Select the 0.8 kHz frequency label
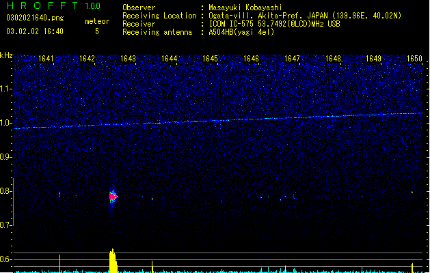The image size is (430, 273). click(6, 191)
